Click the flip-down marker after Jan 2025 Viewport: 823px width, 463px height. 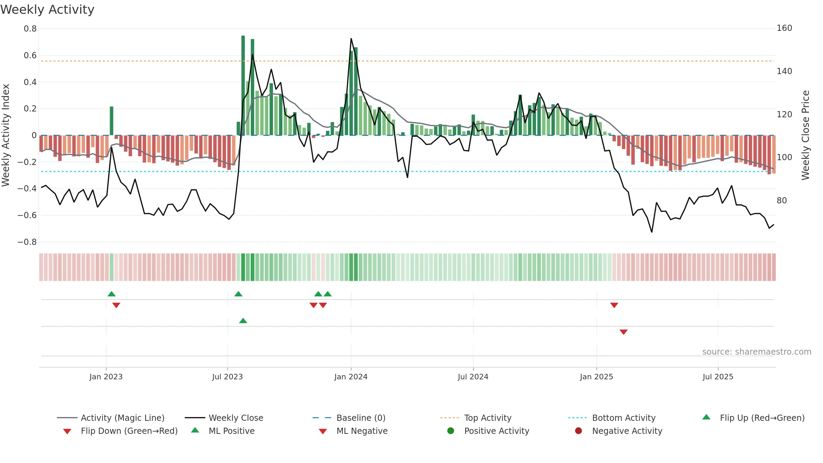point(614,305)
